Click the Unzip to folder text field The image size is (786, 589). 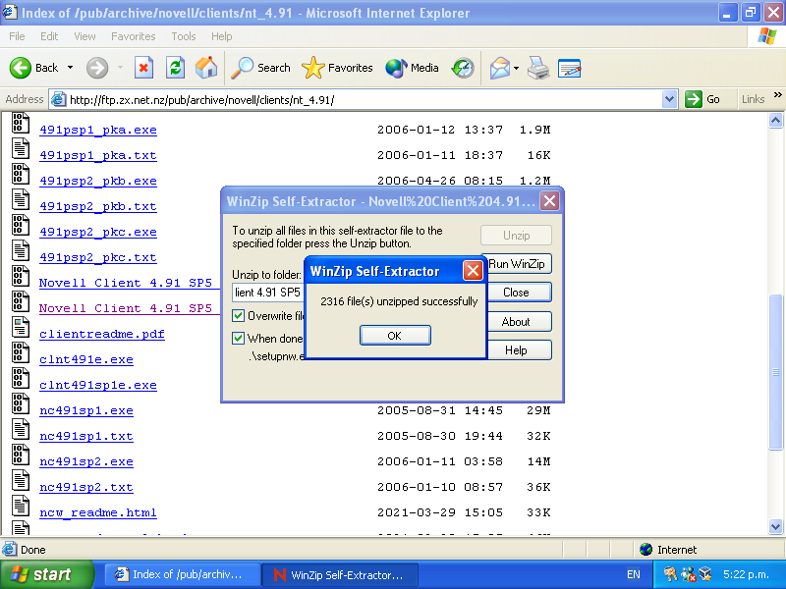pos(267,292)
